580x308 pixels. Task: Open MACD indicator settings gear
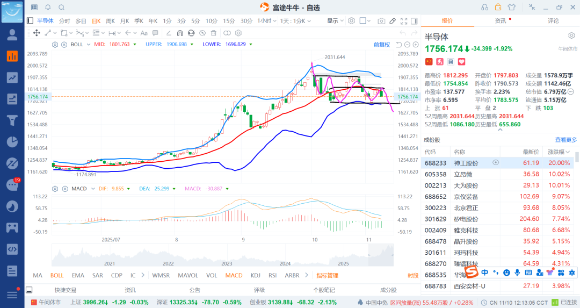click(x=55, y=189)
